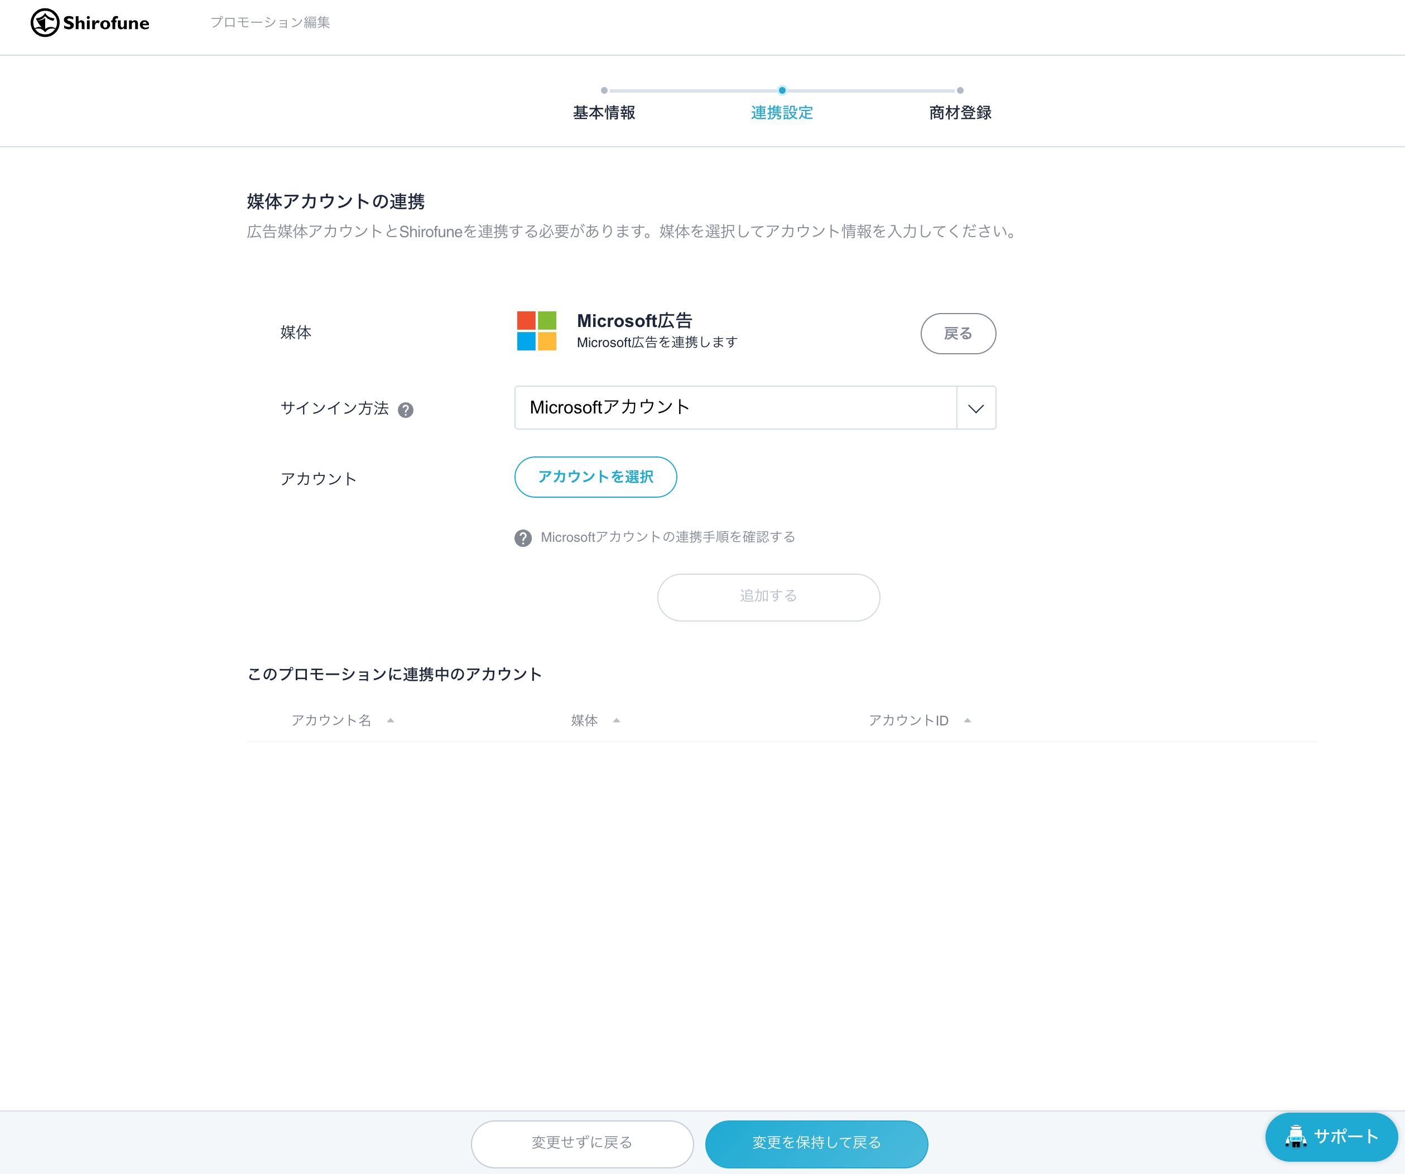Click the Microsoft広告 logo icon

[x=537, y=330]
